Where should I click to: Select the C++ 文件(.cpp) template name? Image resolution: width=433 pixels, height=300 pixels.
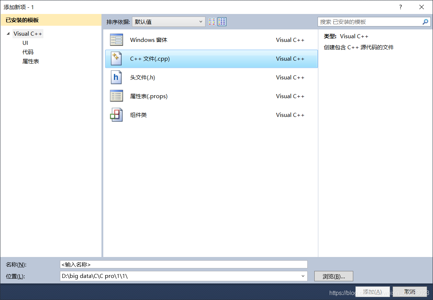(150, 58)
